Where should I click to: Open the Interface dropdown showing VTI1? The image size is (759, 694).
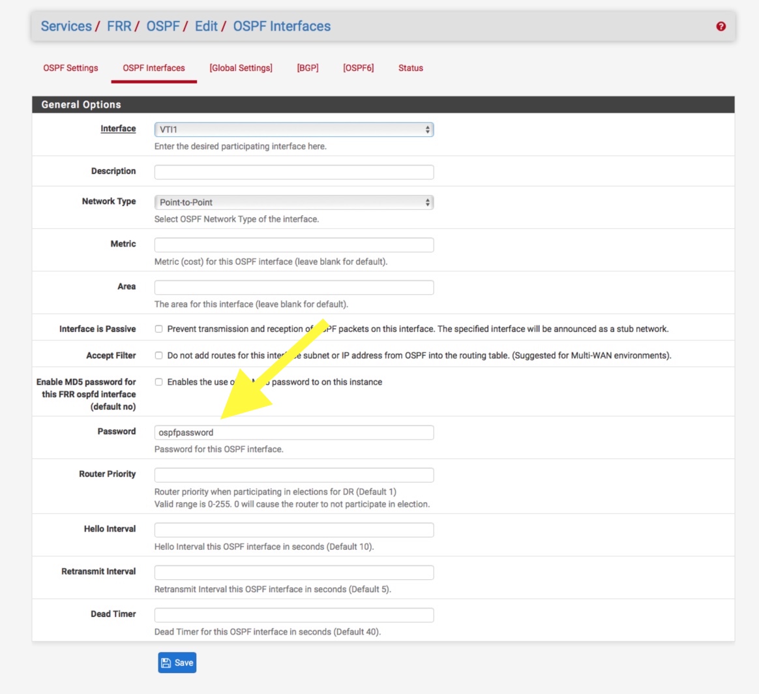[x=293, y=130]
